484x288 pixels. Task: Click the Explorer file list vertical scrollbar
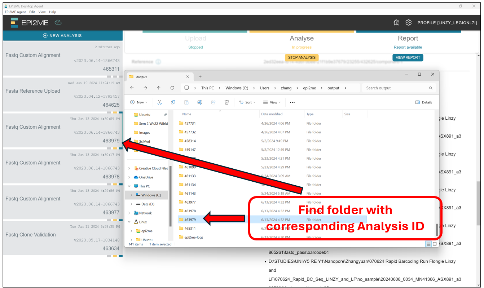click(437, 230)
